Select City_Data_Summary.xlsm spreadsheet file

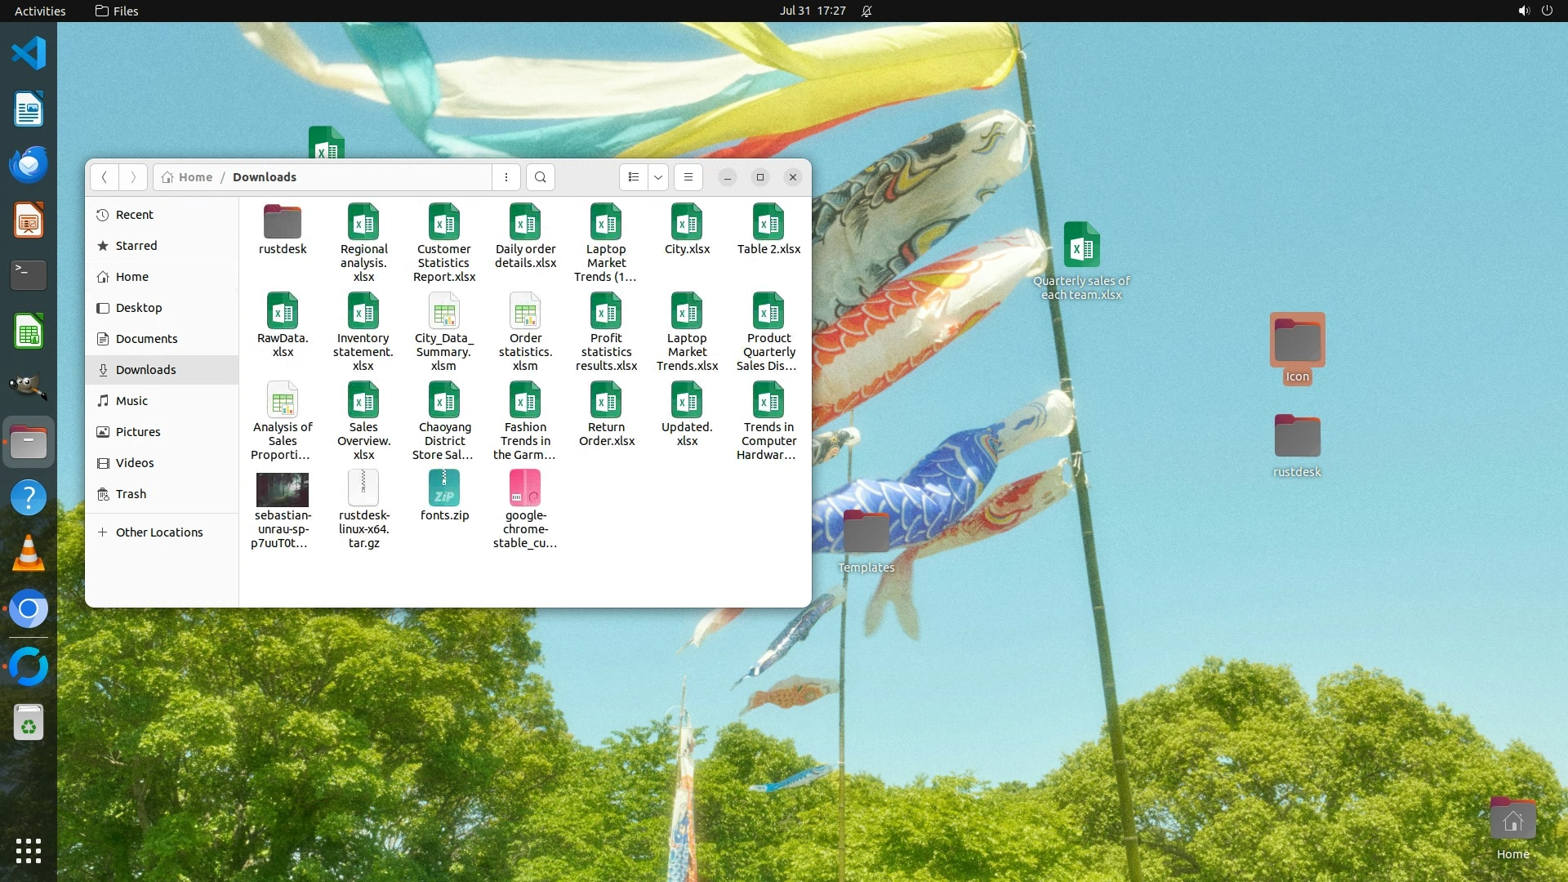tap(444, 313)
